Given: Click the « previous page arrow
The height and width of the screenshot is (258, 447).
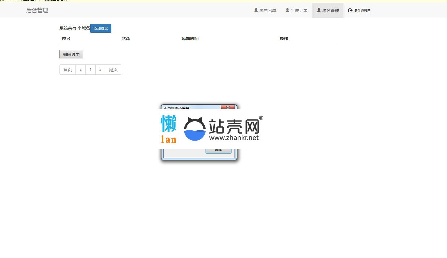Looking at the screenshot, I should click(x=81, y=70).
